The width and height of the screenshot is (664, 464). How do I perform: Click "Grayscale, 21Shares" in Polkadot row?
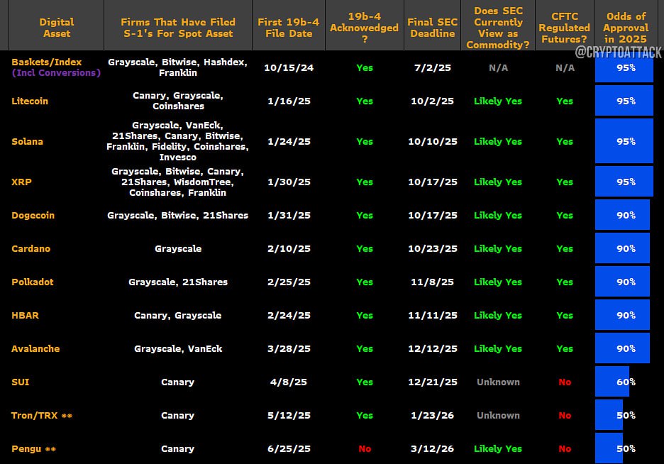coord(178,282)
